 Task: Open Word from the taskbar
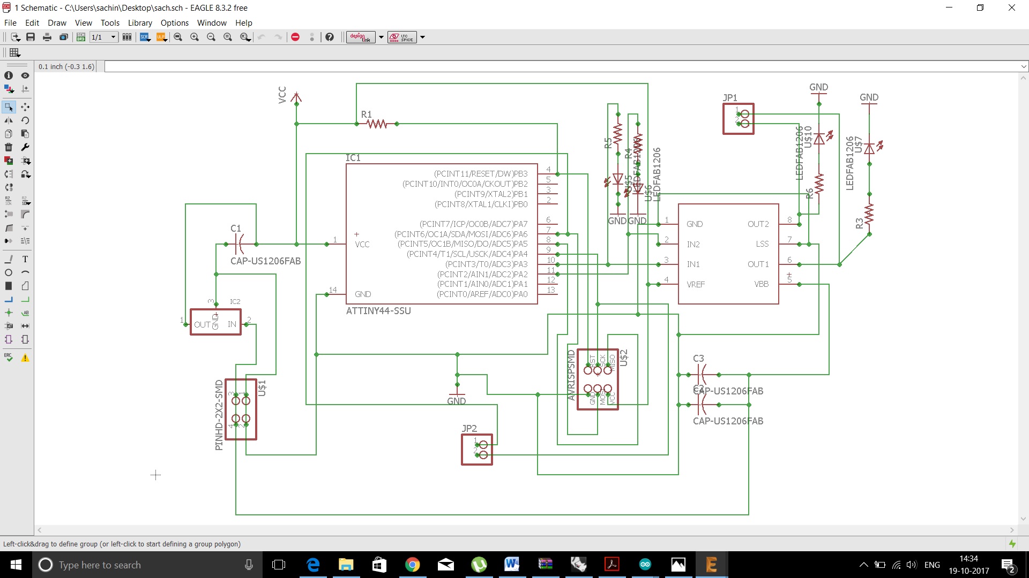[x=512, y=565]
